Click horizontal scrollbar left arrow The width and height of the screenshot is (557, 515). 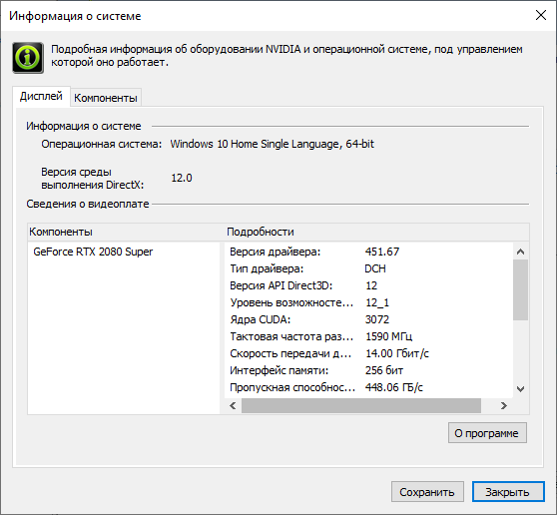233,405
